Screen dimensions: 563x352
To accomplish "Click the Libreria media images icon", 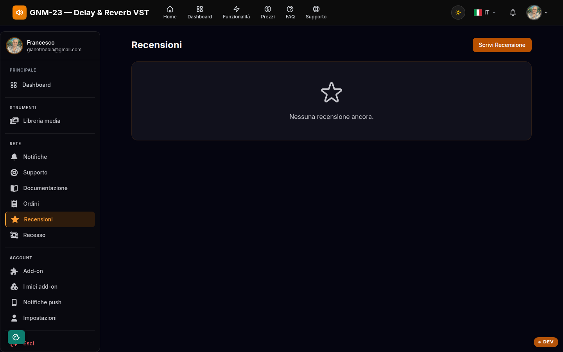I will pos(14,121).
